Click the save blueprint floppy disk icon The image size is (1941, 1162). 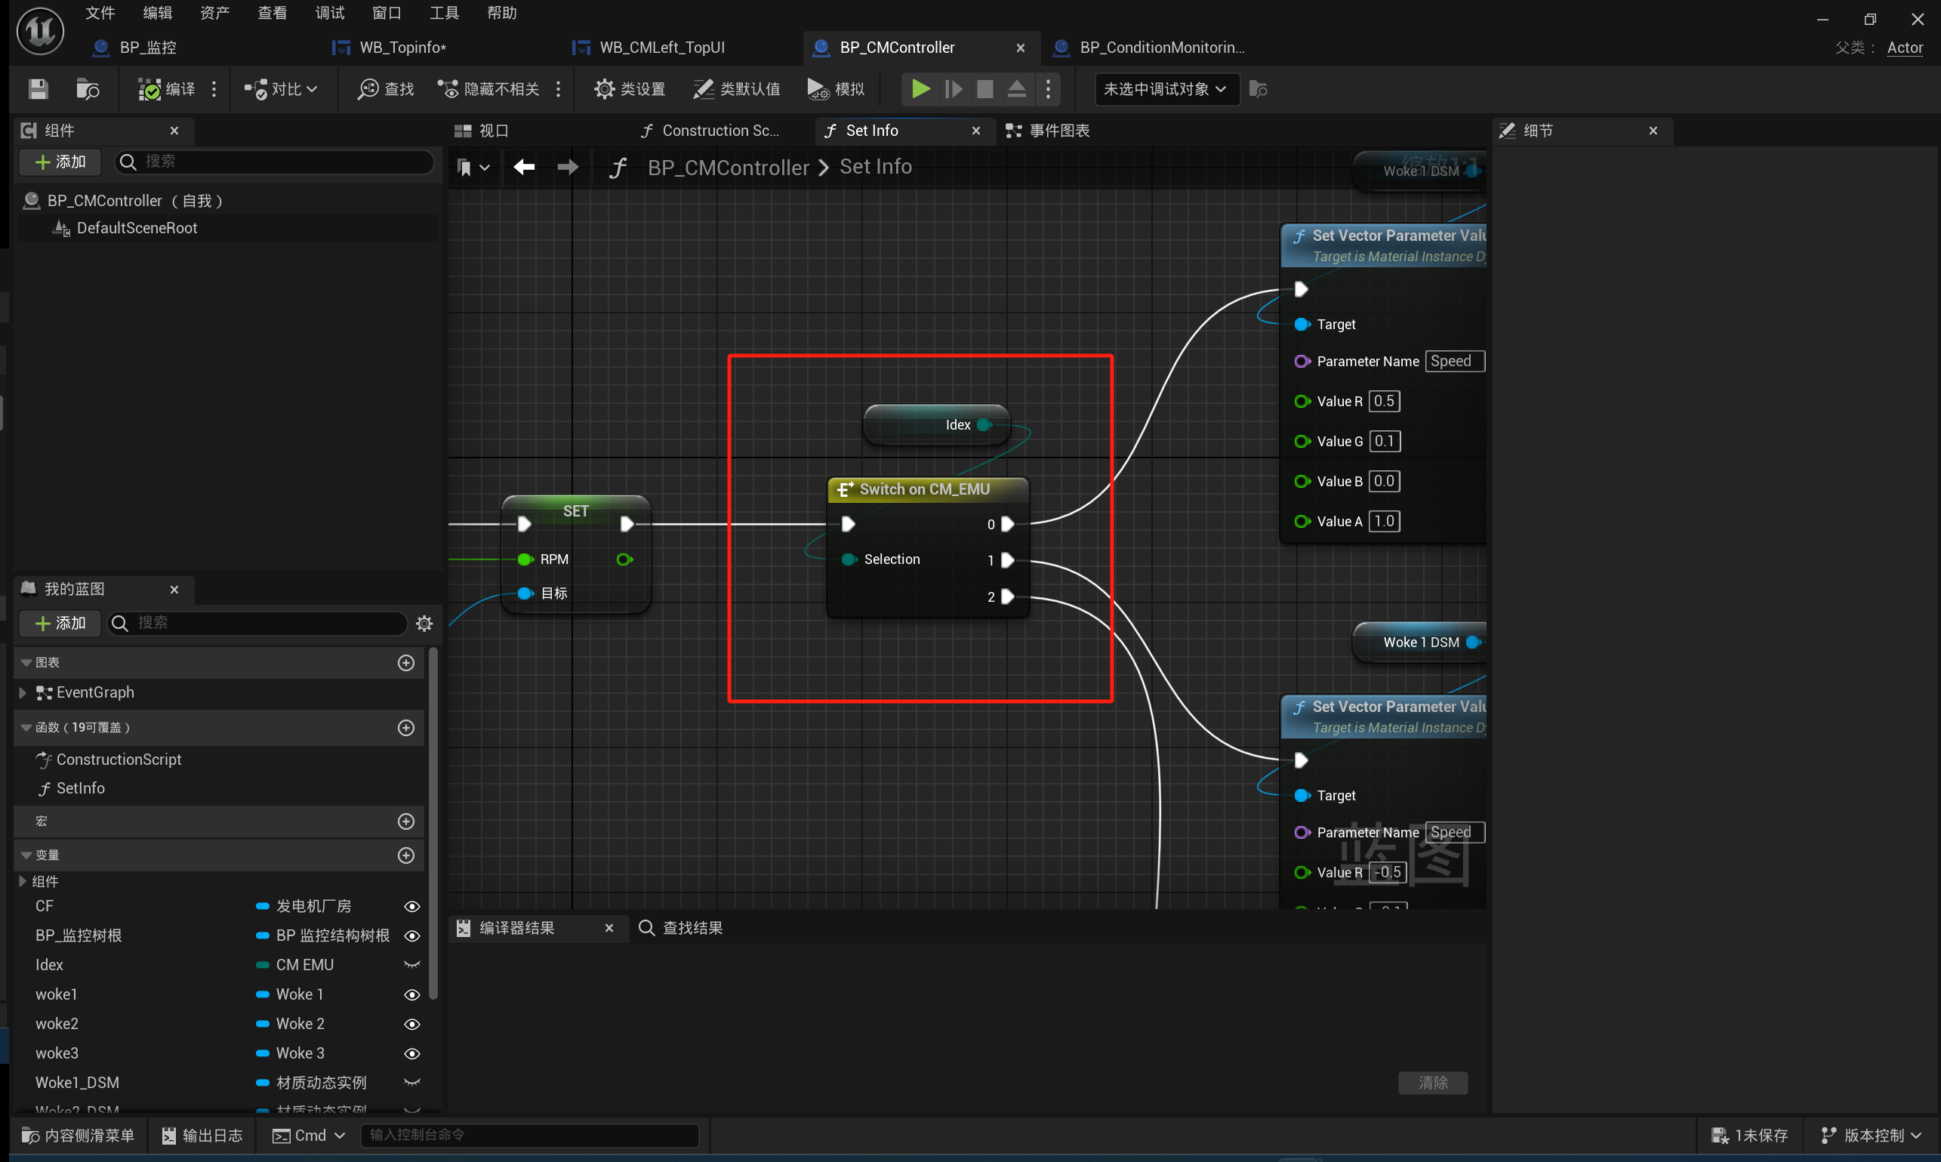coord(38,89)
